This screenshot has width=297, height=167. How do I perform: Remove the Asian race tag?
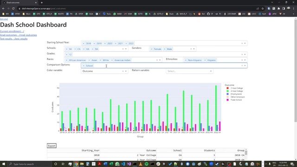pos(89,60)
